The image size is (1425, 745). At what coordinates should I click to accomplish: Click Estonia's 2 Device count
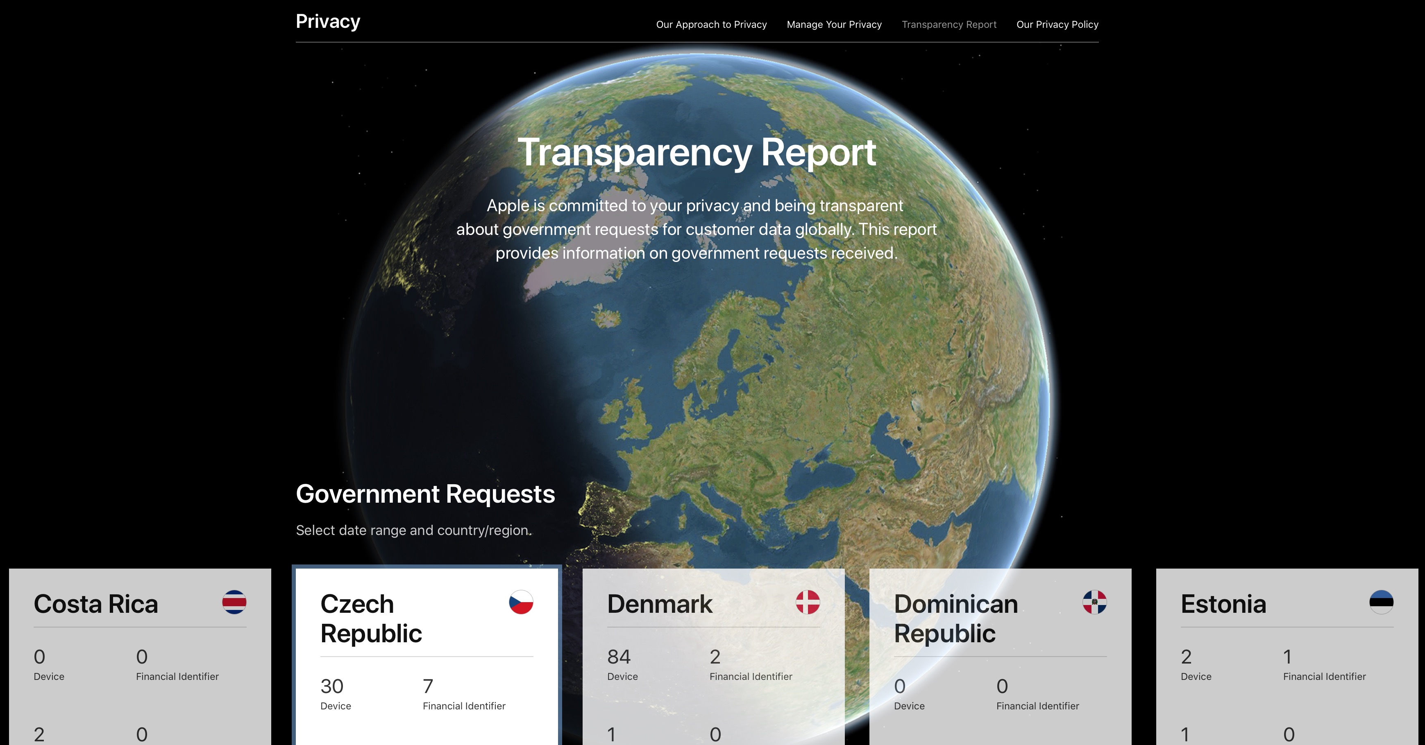[x=1186, y=657]
